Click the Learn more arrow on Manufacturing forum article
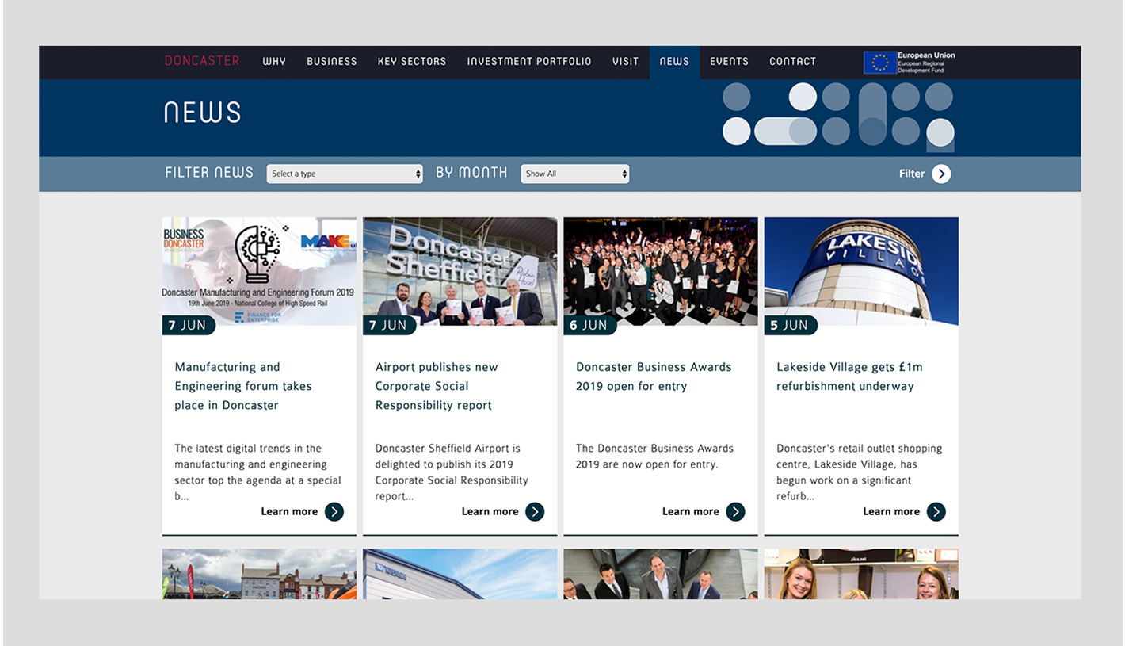This screenshot has height=646, width=1125. pos(334,512)
